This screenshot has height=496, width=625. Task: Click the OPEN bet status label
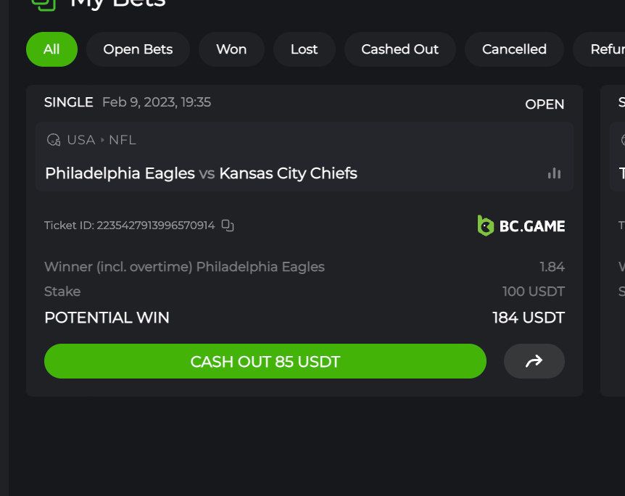coord(545,104)
